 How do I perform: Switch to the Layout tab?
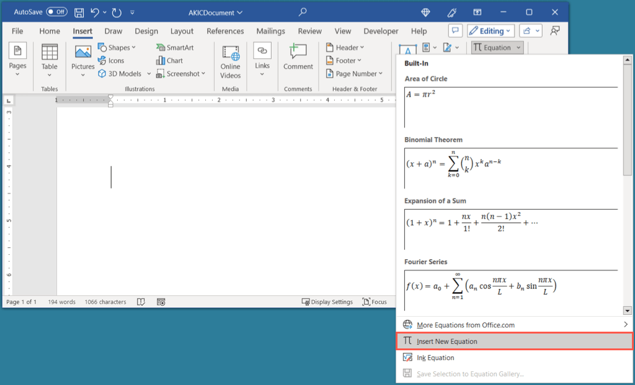[182, 31]
